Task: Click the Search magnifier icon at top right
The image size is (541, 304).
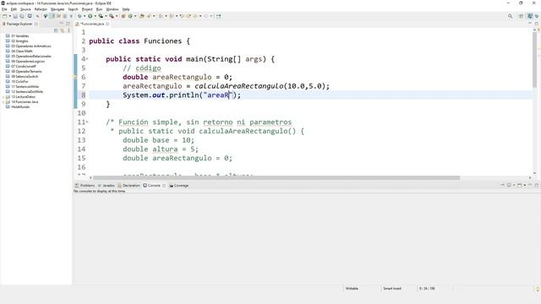Action: 510,16
